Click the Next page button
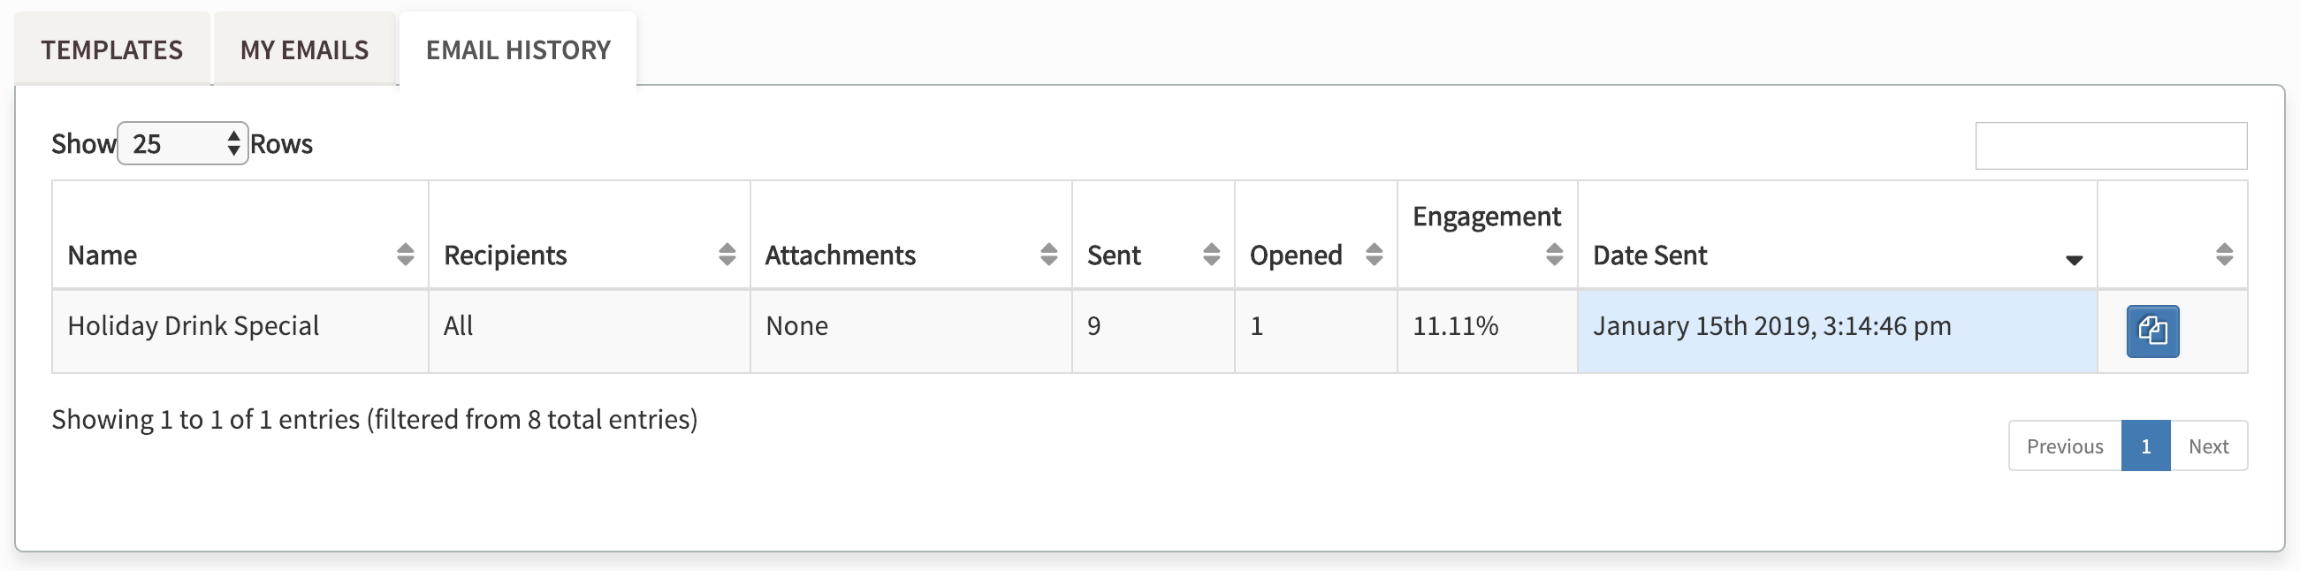 click(2208, 446)
